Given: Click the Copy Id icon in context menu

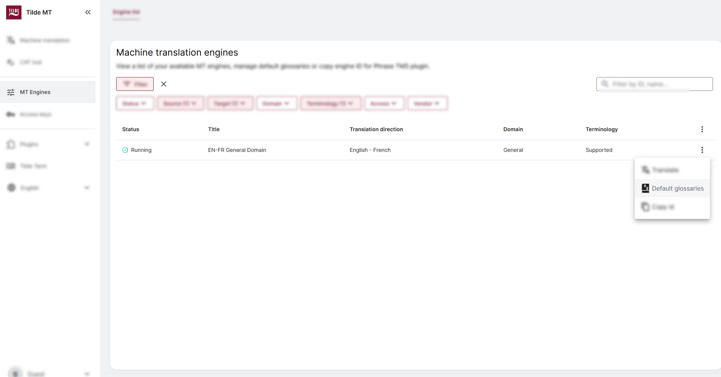Looking at the screenshot, I should 645,207.
